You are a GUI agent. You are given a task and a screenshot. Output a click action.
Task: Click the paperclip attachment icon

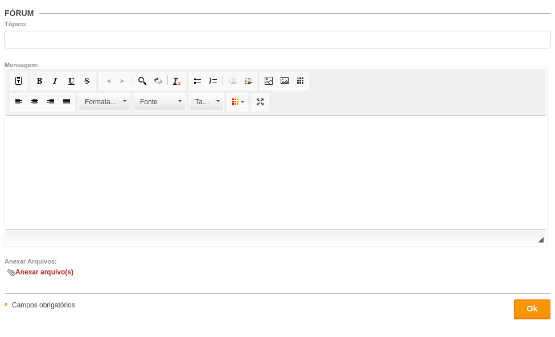click(x=11, y=273)
